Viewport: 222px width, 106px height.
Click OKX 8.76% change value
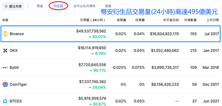point(100,54)
